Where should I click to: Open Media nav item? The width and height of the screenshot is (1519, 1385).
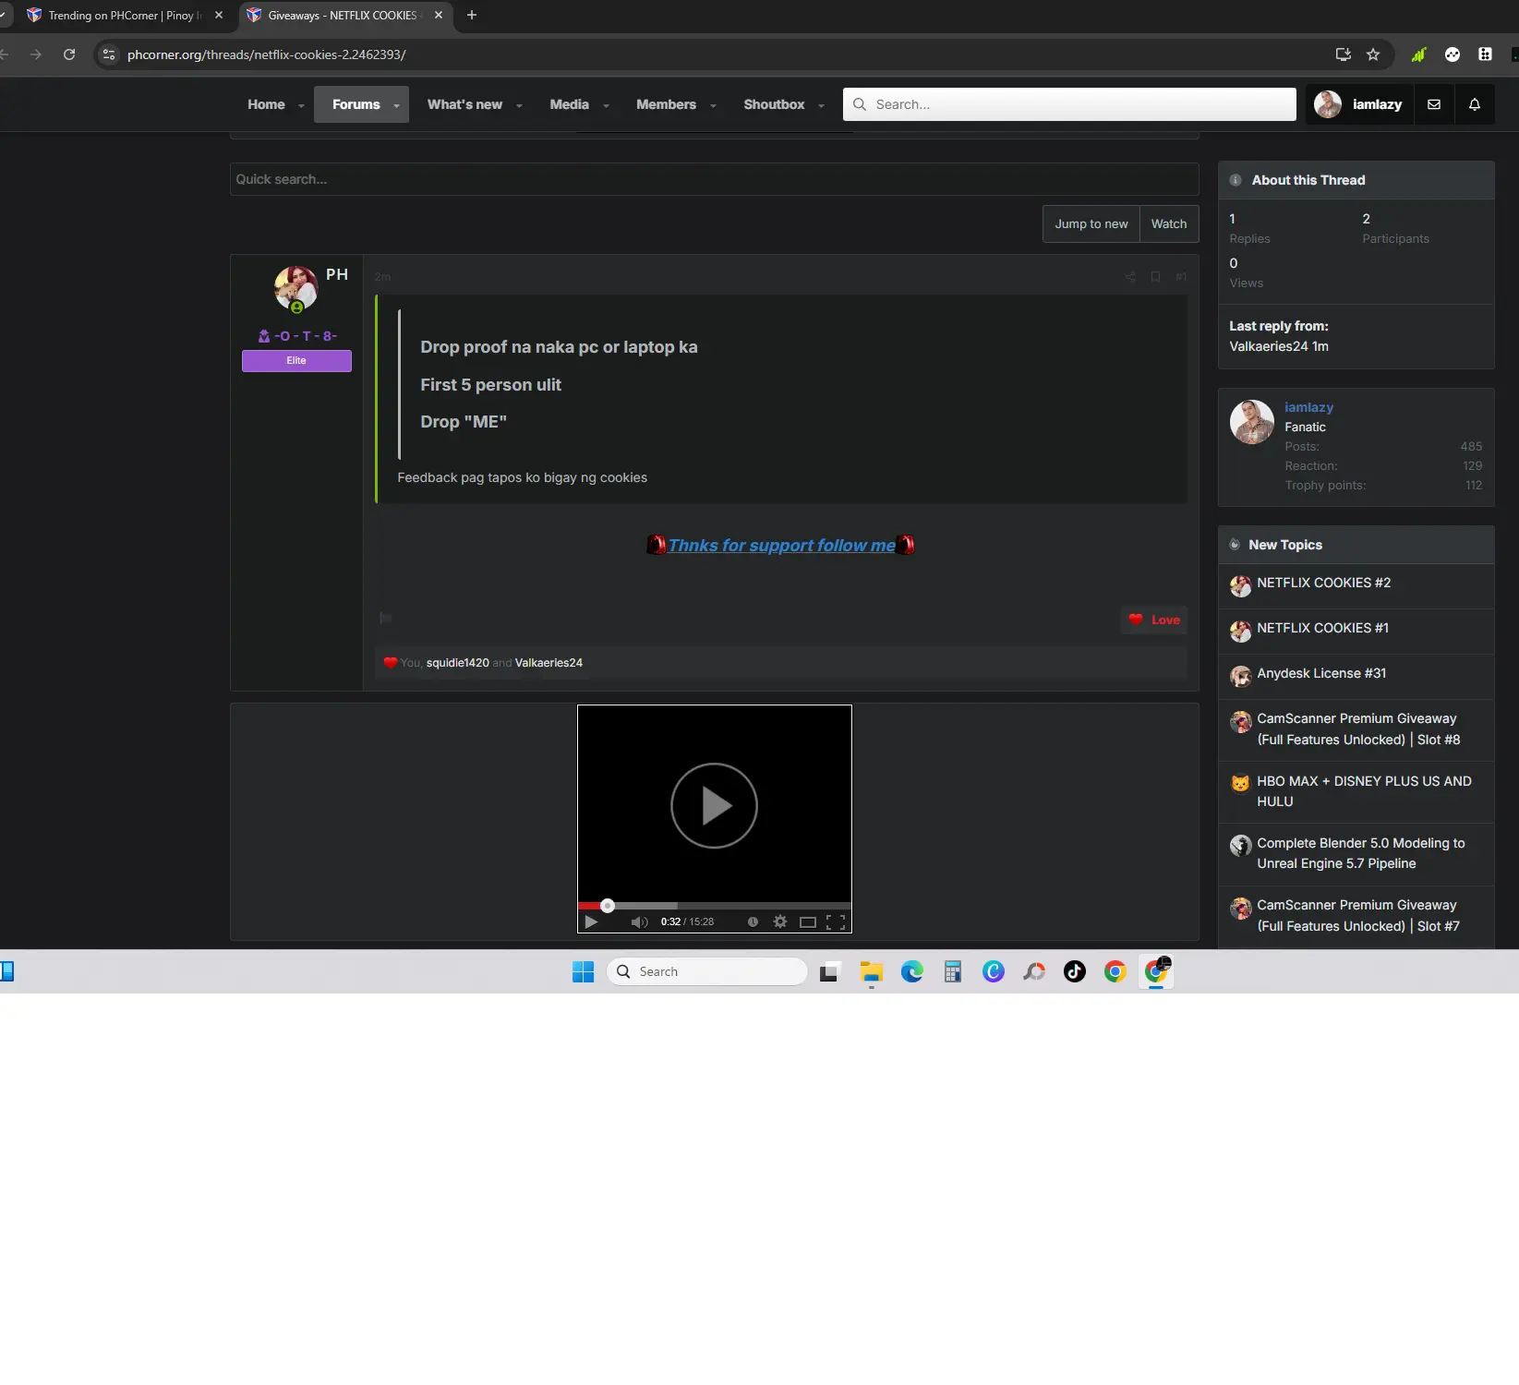[569, 104]
